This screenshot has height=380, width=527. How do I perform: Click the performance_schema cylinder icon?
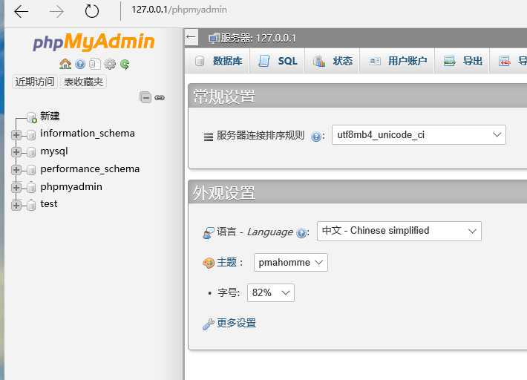pos(31,170)
